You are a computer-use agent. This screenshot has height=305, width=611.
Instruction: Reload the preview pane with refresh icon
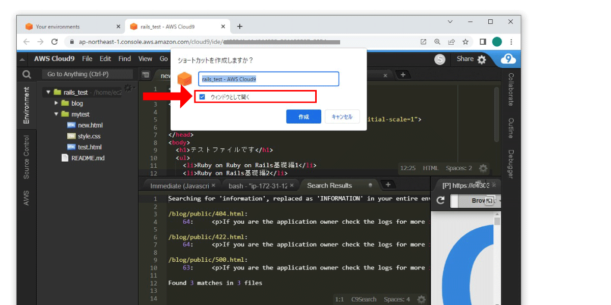coord(440,201)
